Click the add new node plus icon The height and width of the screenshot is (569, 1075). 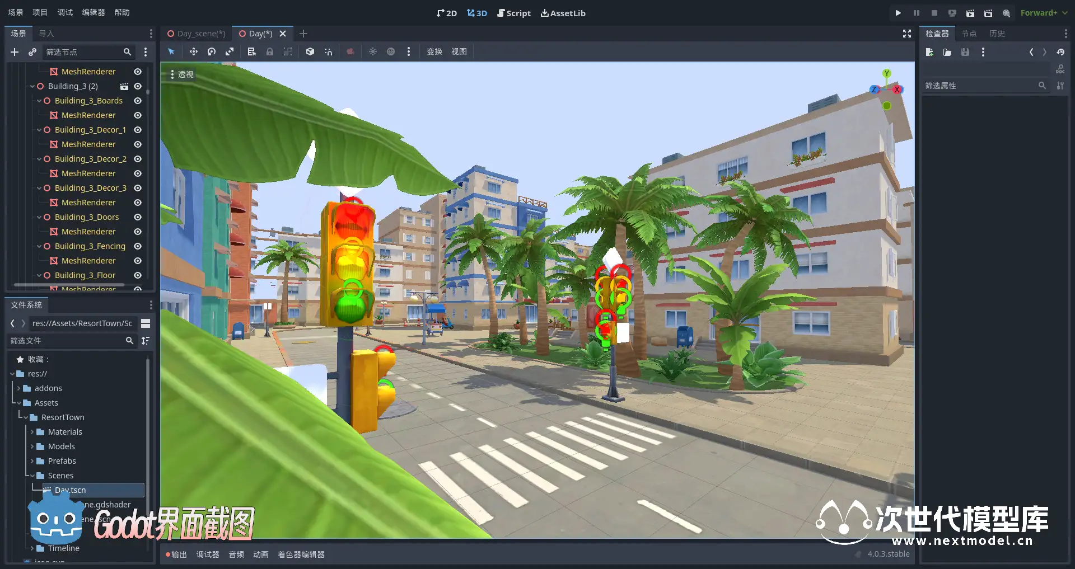point(15,52)
